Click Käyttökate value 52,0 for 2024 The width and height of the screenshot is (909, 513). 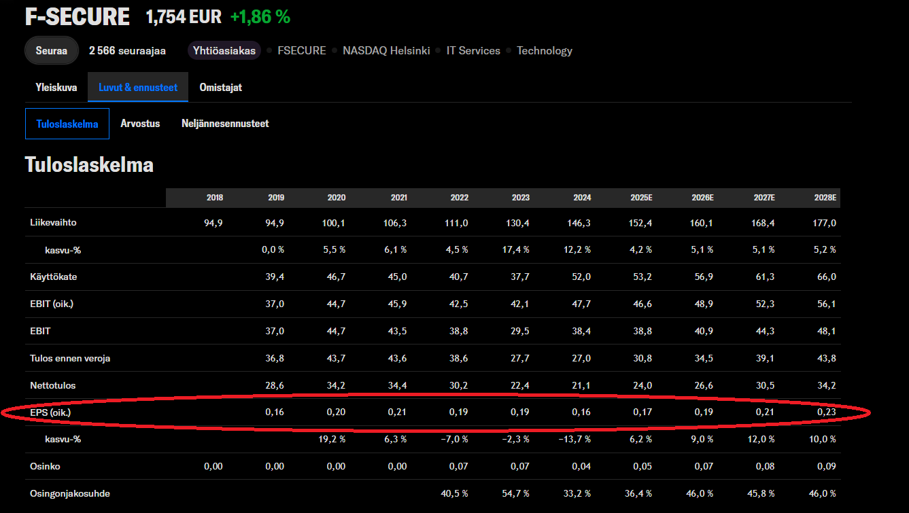click(x=581, y=277)
